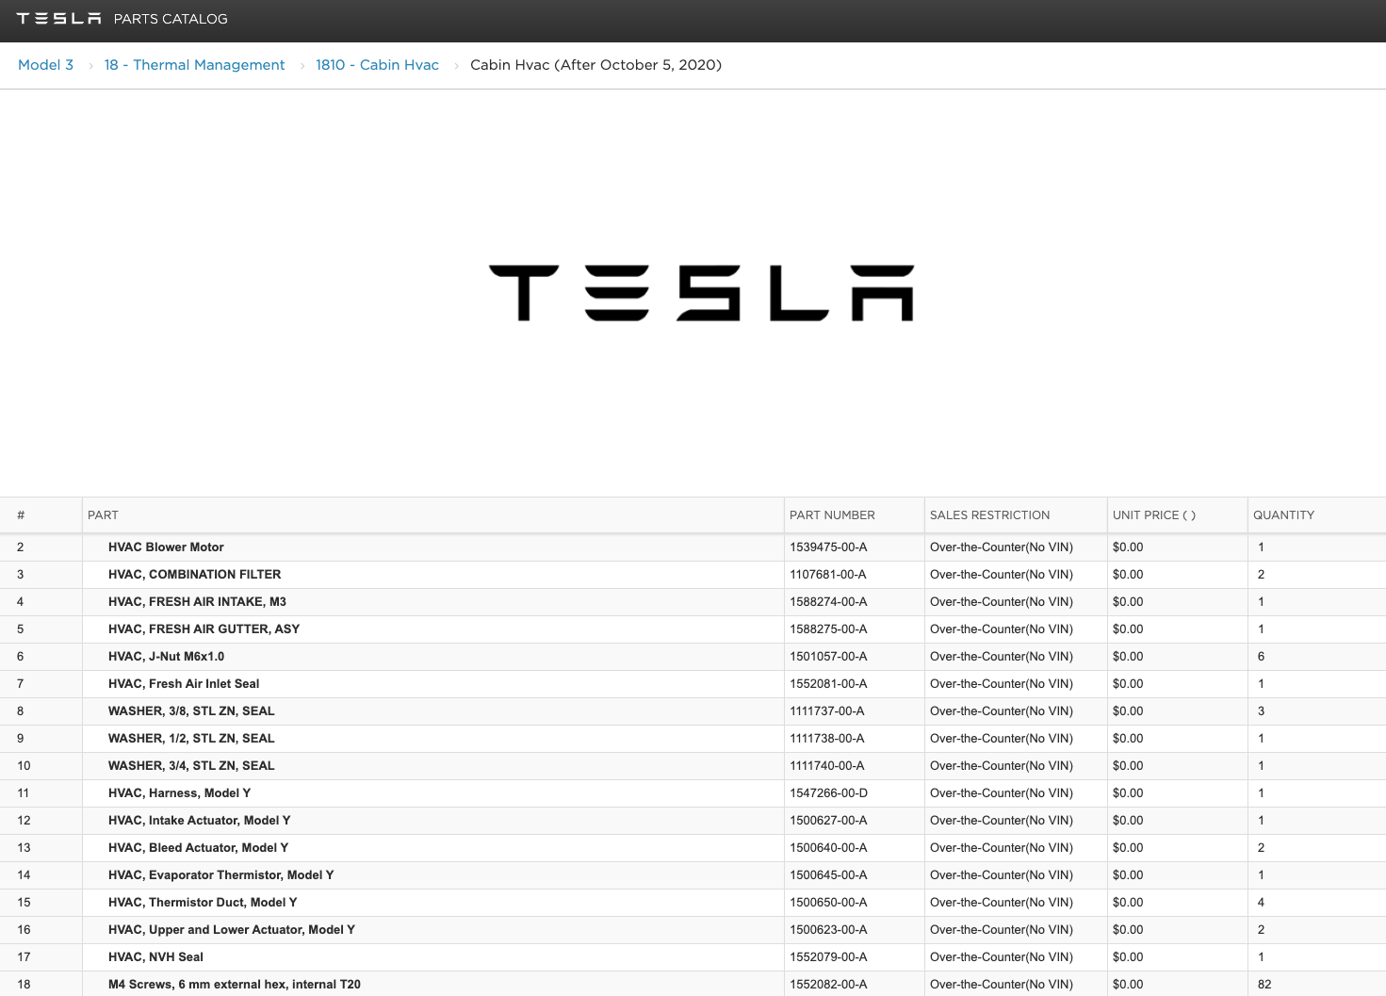1386x996 pixels.
Task: Click part number 1552081-00-A
Action: pos(828,684)
